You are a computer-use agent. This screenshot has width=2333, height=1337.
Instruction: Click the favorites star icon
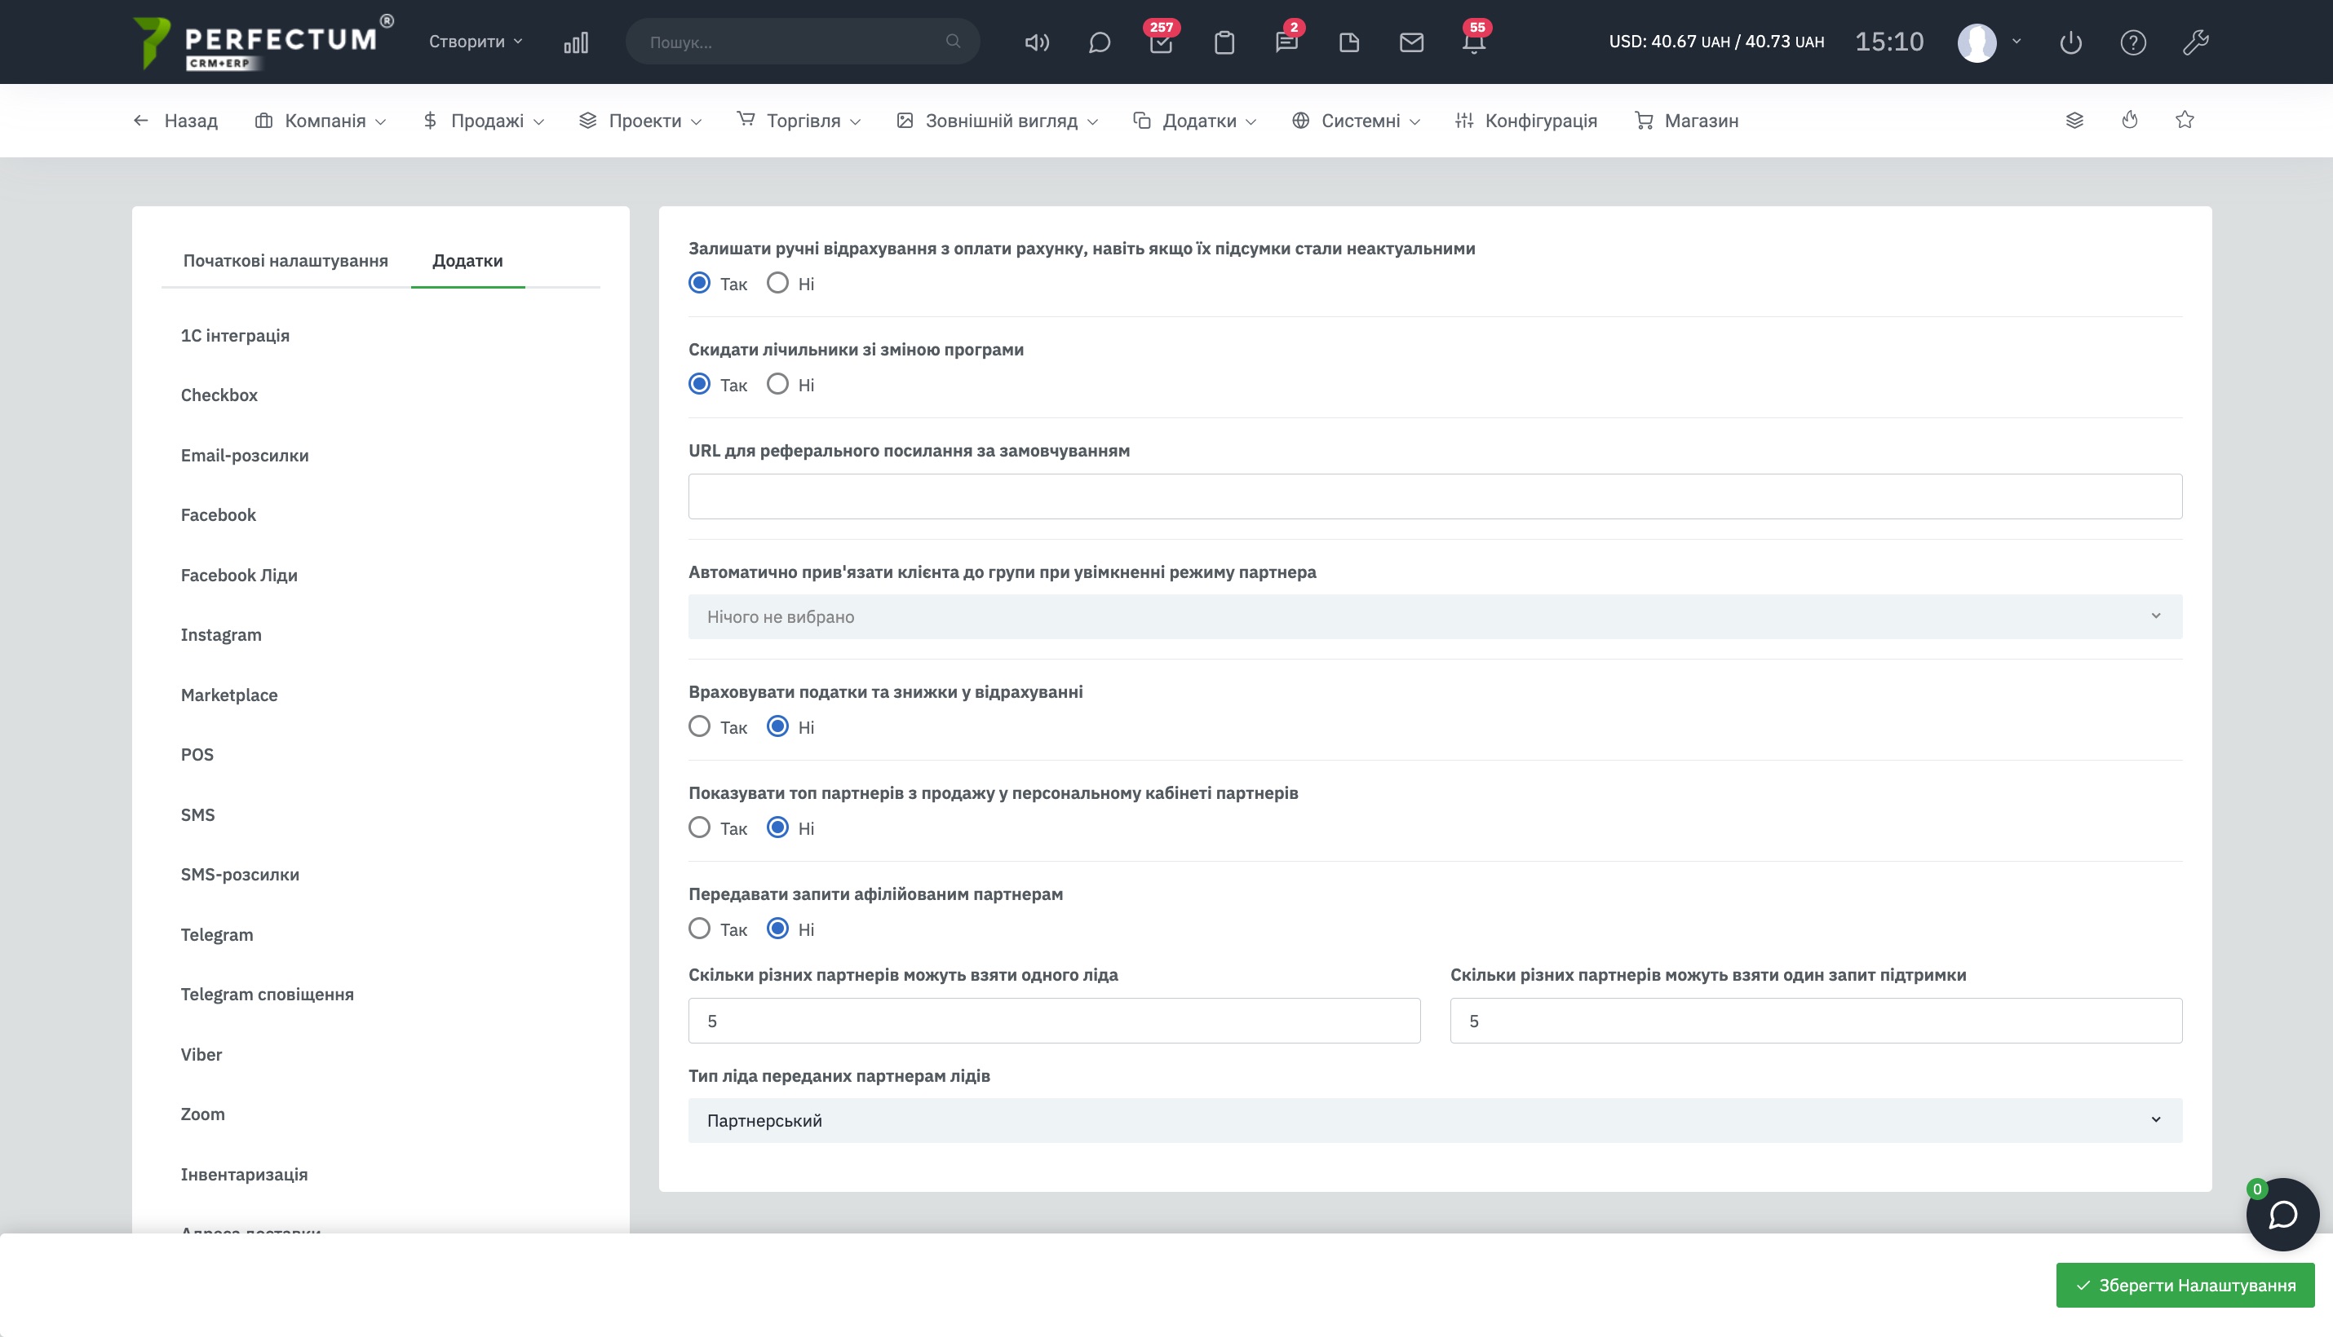2185,121
